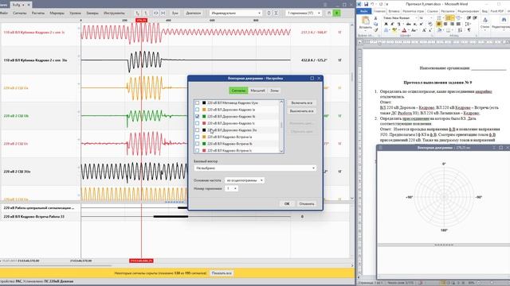Click the Undo icon in Word's title bar

(373, 4)
